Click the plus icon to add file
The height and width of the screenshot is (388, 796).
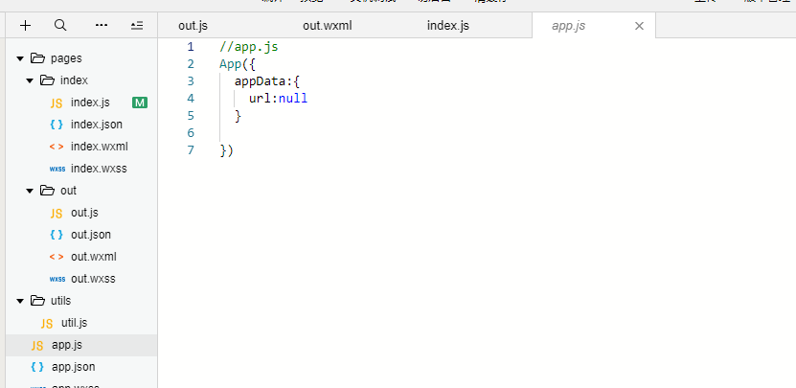point(25,26)
